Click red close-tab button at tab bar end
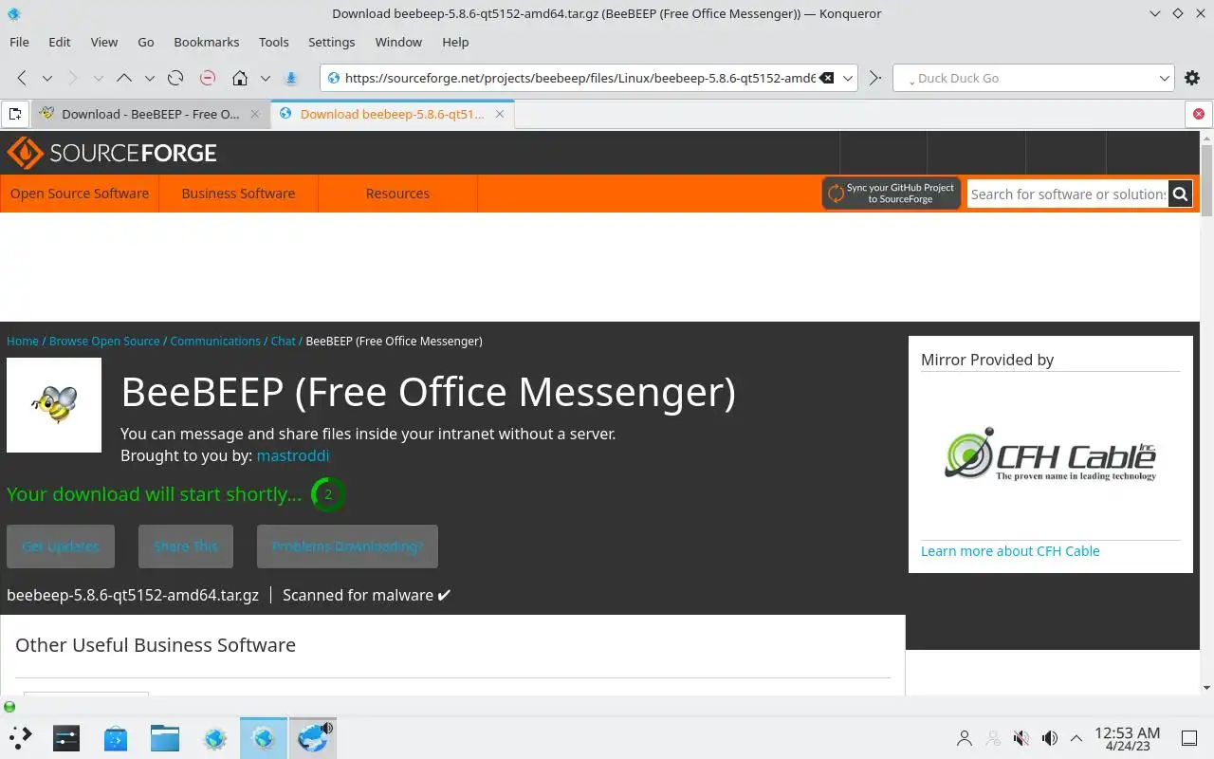The image size is (1214, 759). [1199, 114]
